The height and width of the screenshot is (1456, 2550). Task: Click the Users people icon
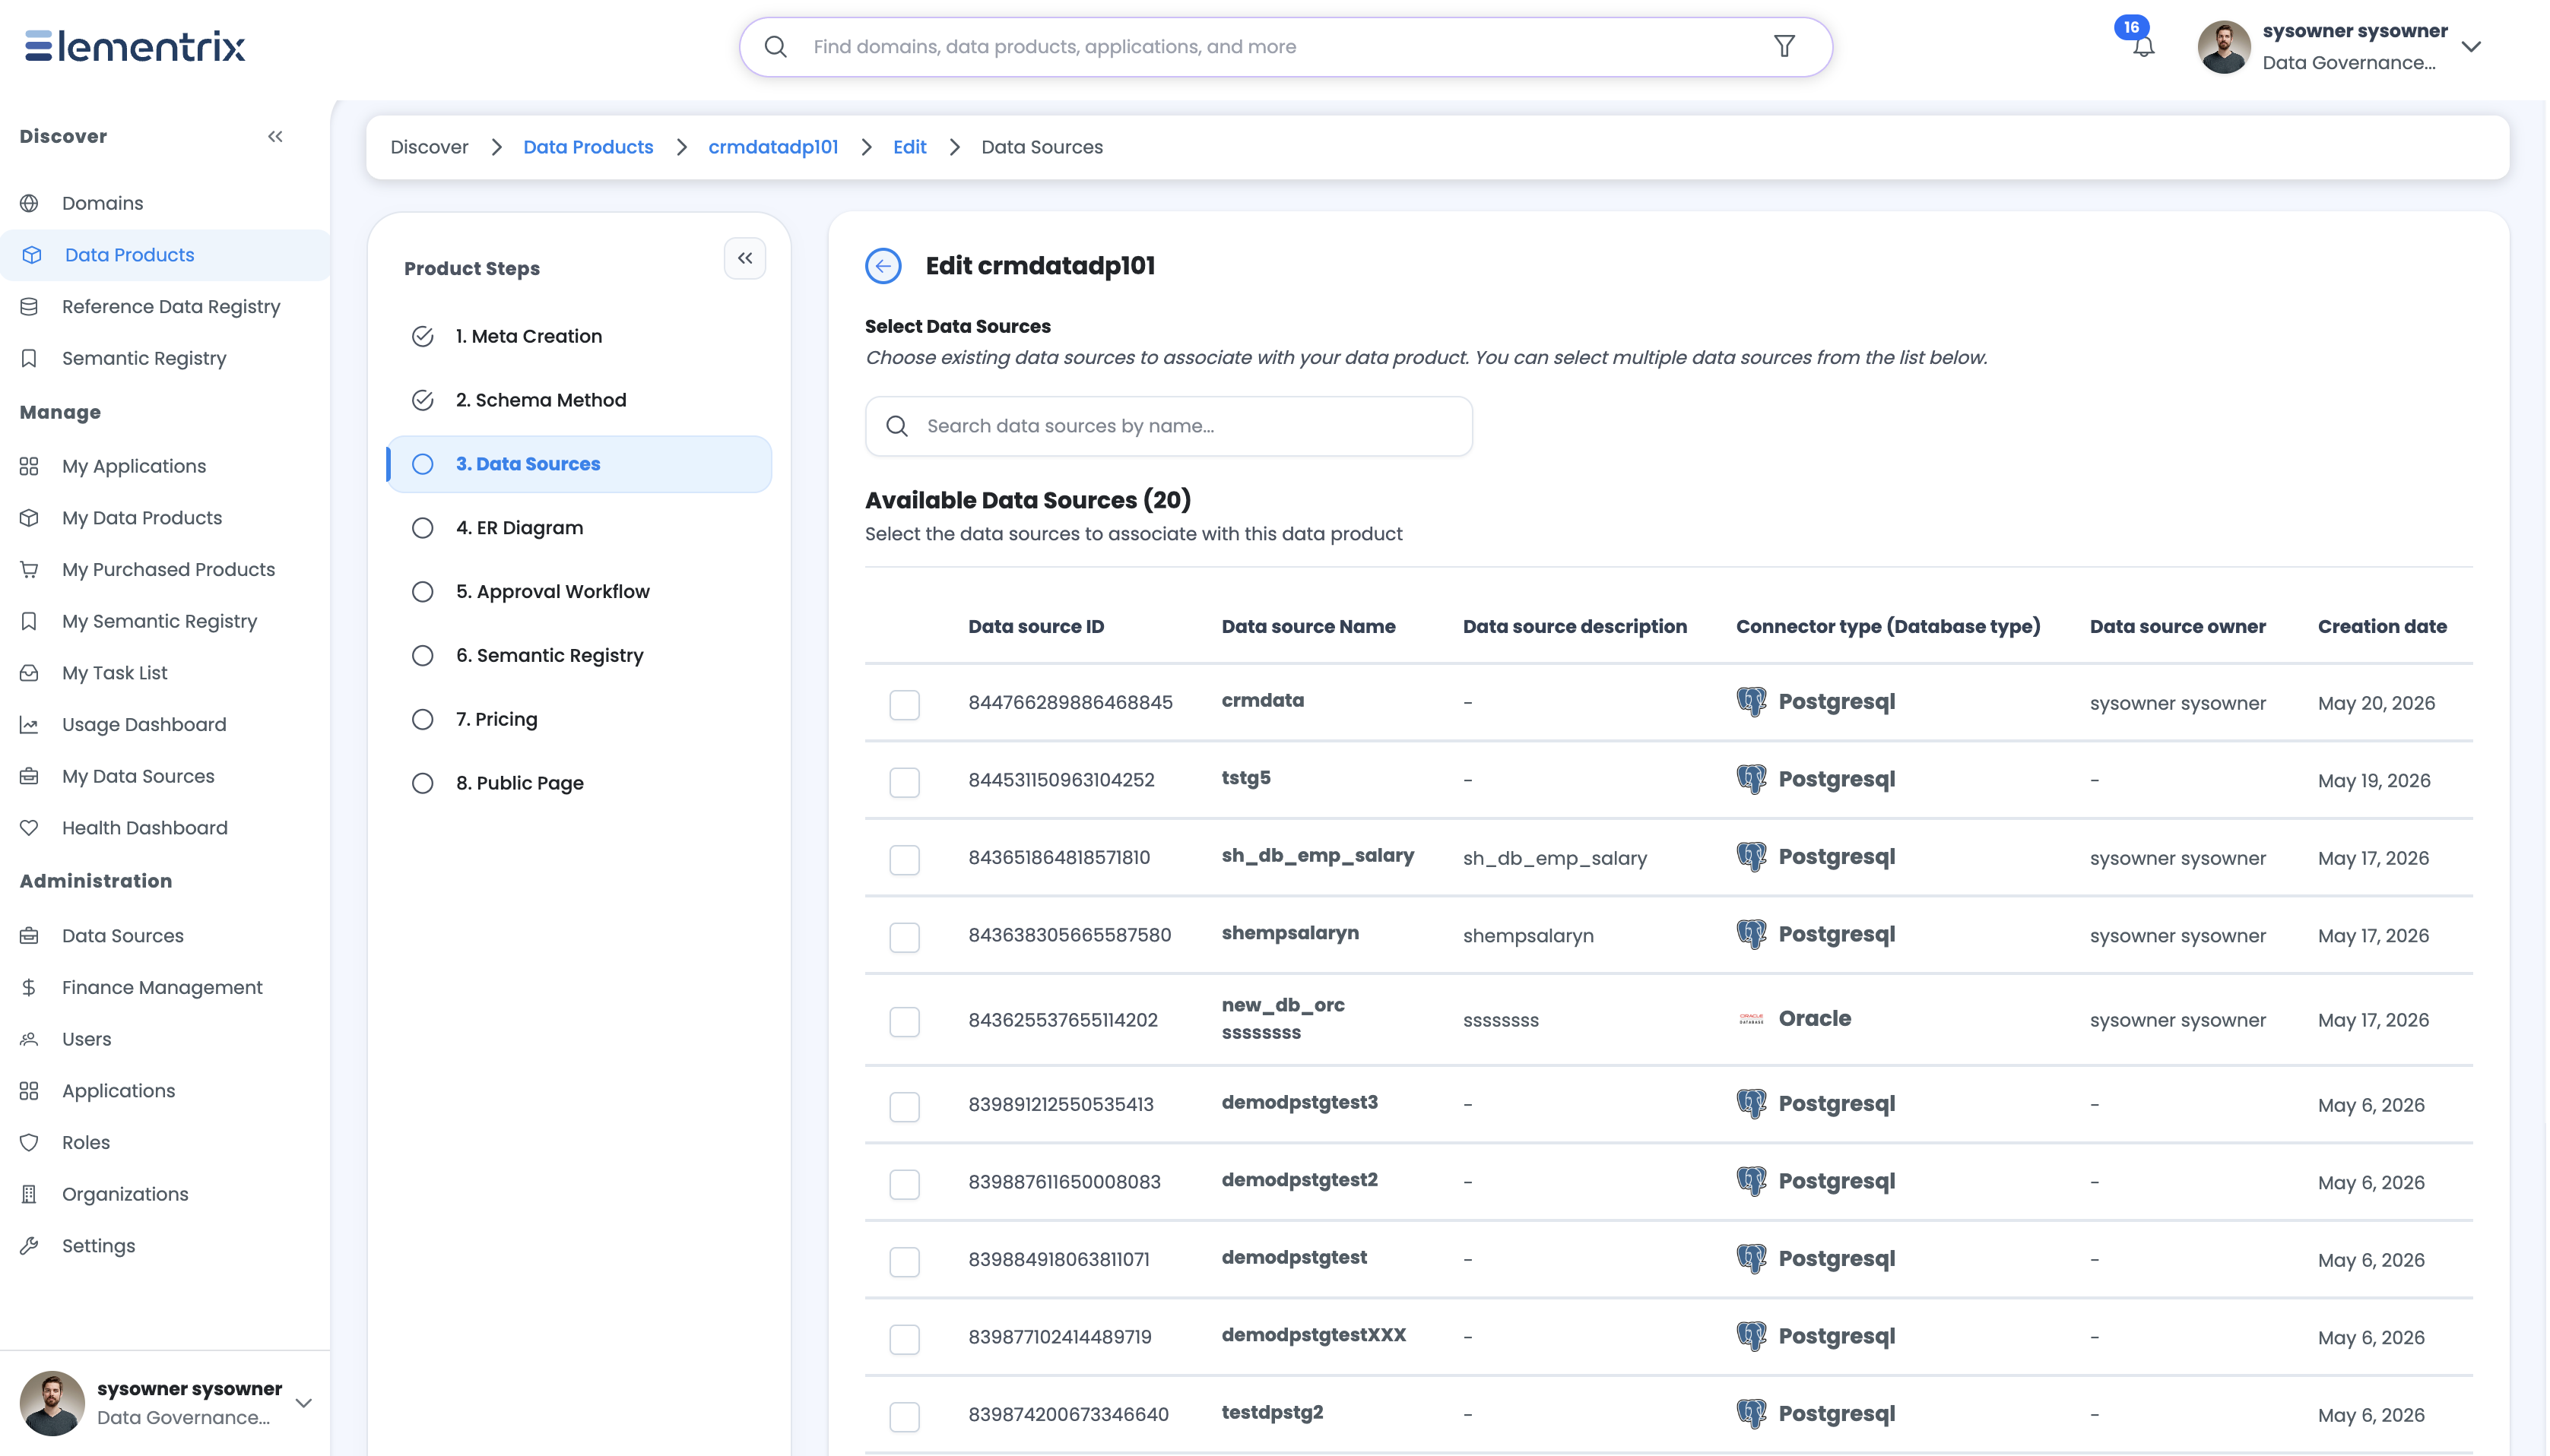click(29, 1039)
